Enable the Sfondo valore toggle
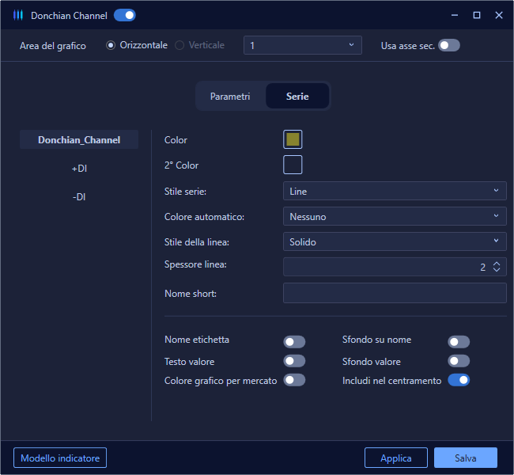 pyautogui.click(x=459, y=361)
